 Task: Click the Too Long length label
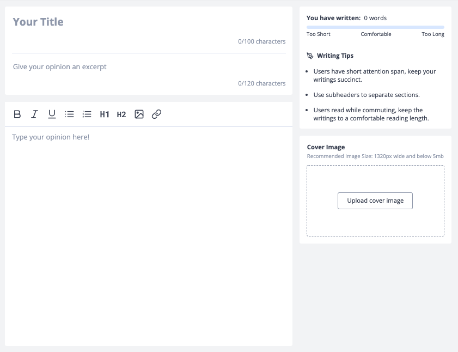(433, 34)
